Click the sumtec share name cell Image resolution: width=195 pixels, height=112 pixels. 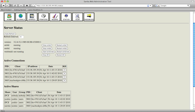pos(8,106)
